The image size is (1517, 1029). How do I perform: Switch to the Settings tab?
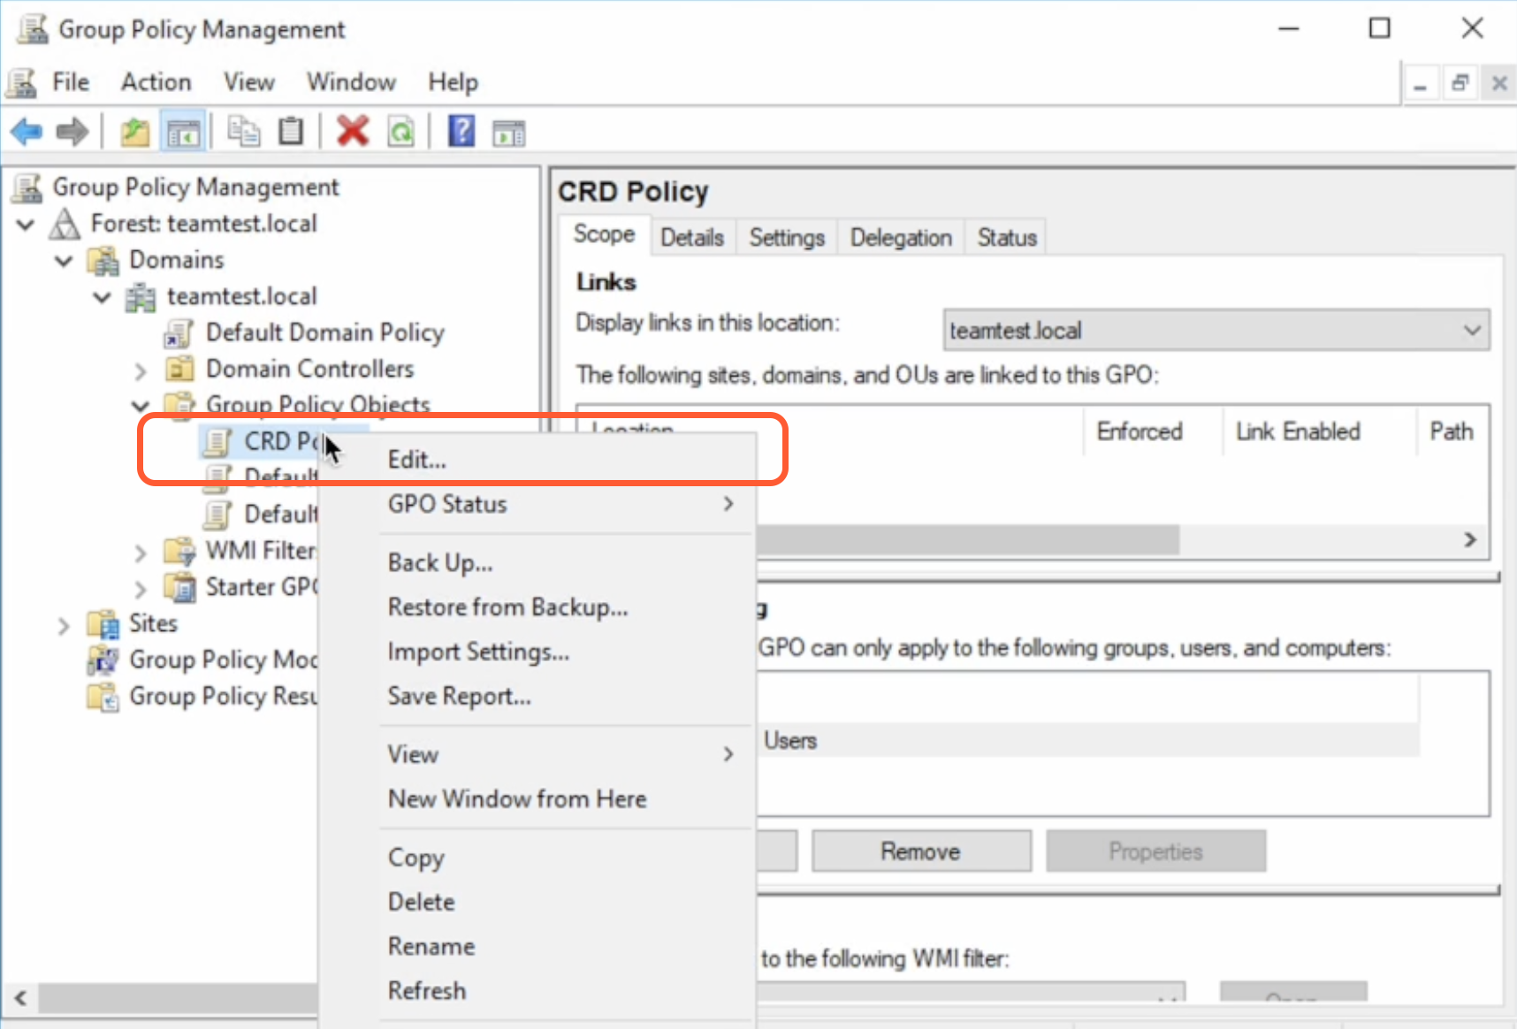tap(786, 238)
